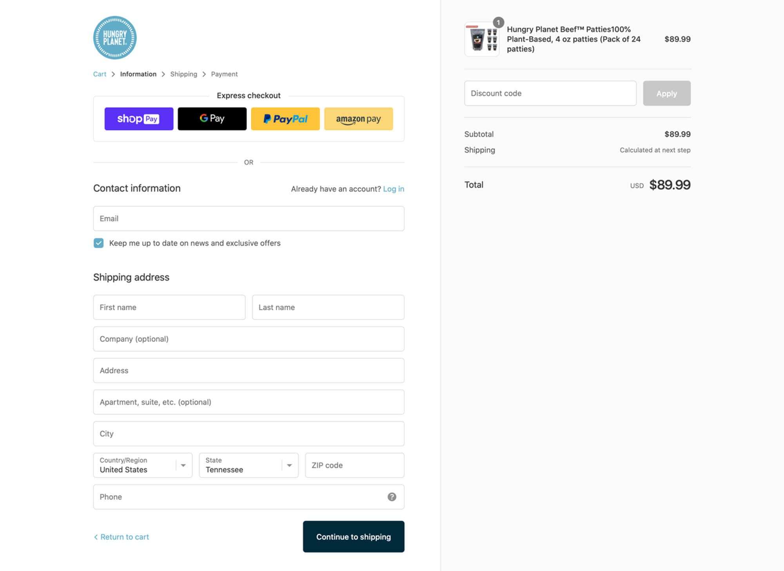
Task: Focus the Discount code field
Action: 550,93
